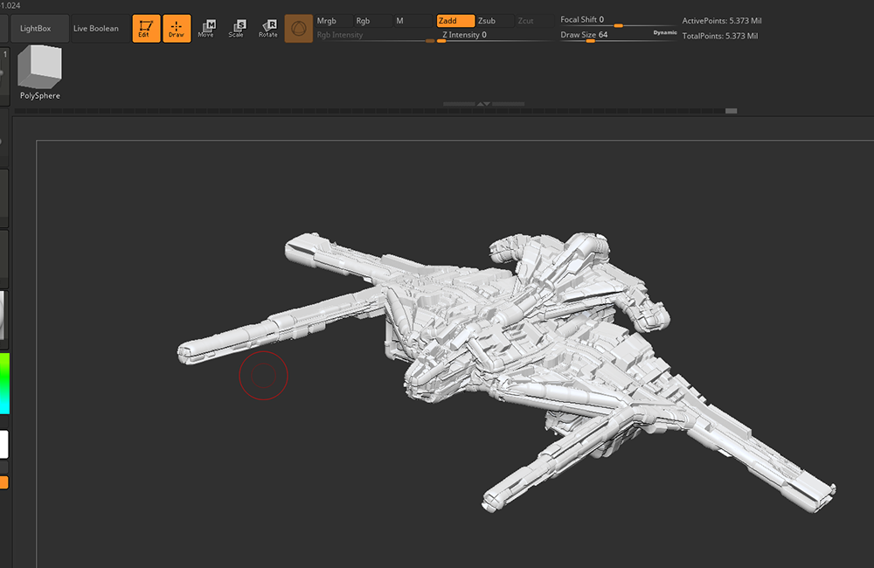The width and height of the screenshot is (874, 568).
Task: Click the orange button on left edge
Action: [3, 482]
